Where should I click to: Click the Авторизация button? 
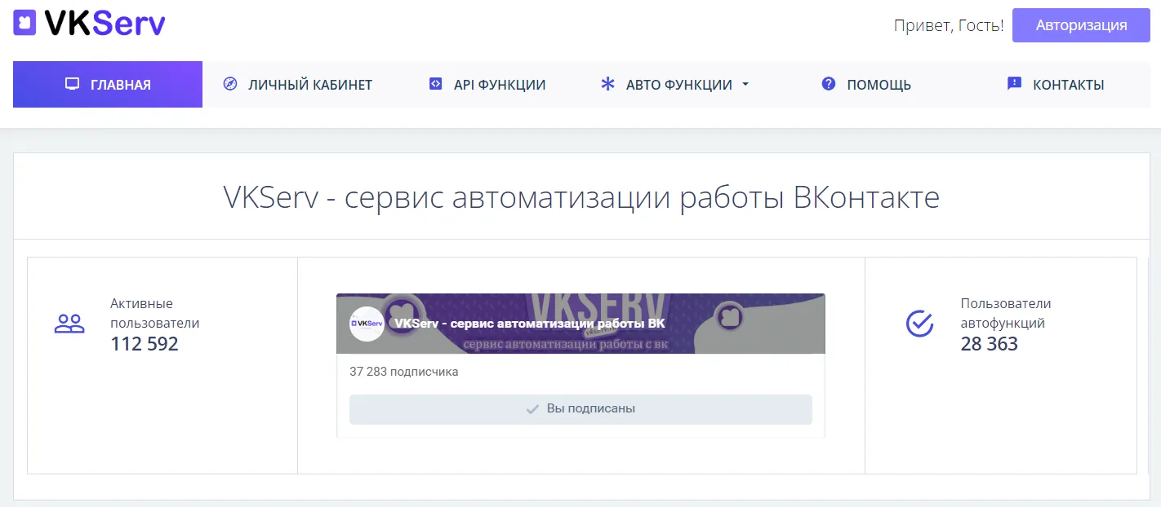(x=1081, y=25)
